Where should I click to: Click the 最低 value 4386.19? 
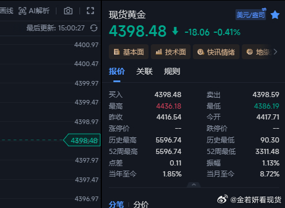[x=267, y=106]
